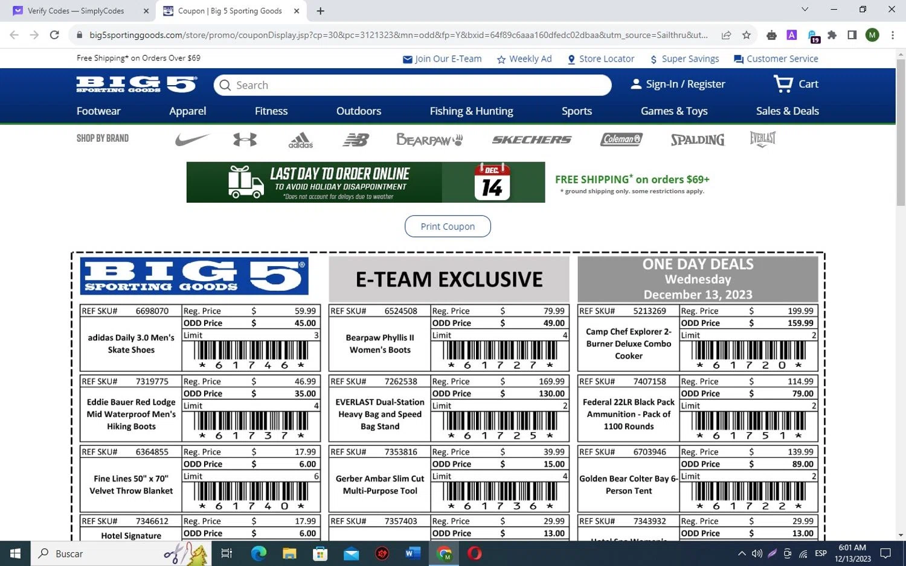Open the Sports menu
The image size is (906, 566).
point(577,111)
